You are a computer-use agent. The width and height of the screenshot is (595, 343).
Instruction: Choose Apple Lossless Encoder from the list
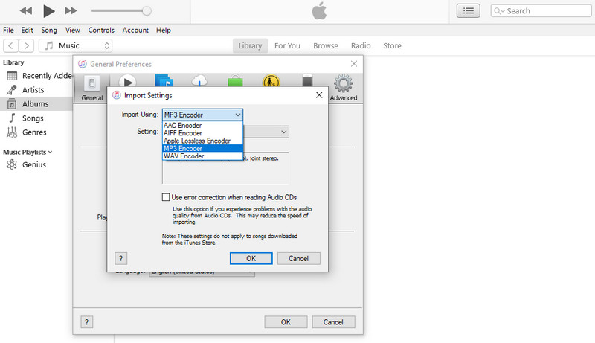(202, 141)
